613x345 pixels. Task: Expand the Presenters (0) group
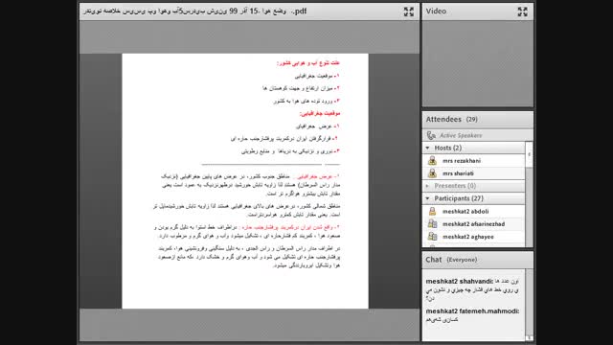pos(428,186)
